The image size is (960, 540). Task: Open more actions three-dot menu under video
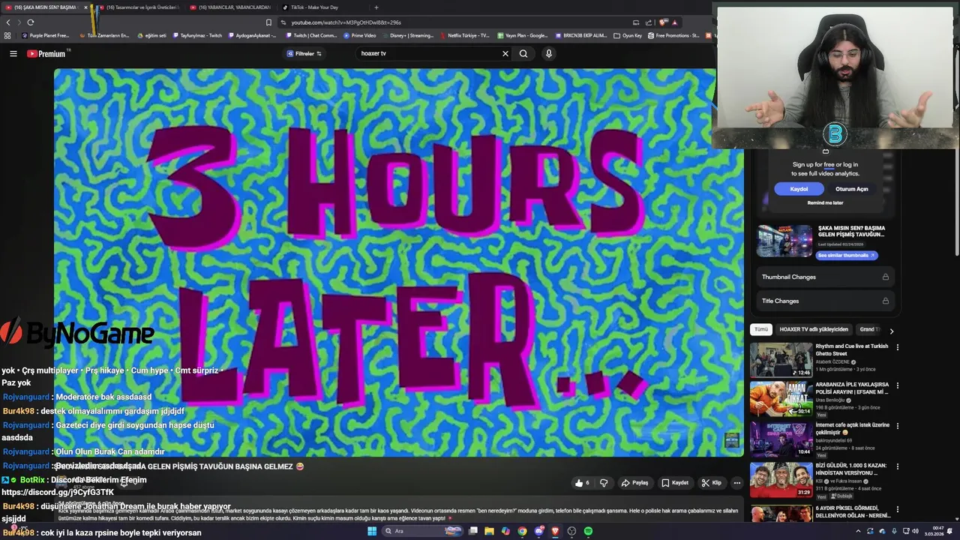click(x=737, y=483)
